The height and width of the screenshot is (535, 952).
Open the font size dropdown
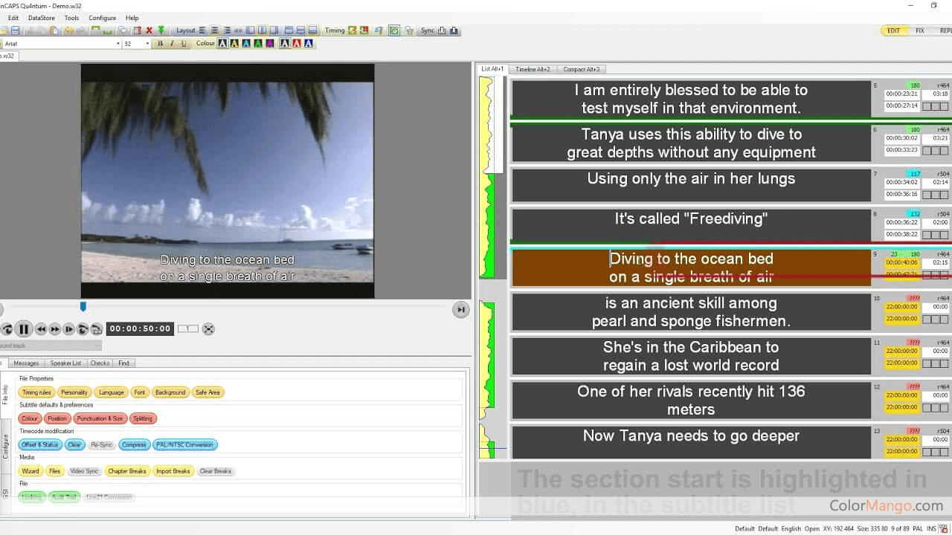tap(146, 43)
